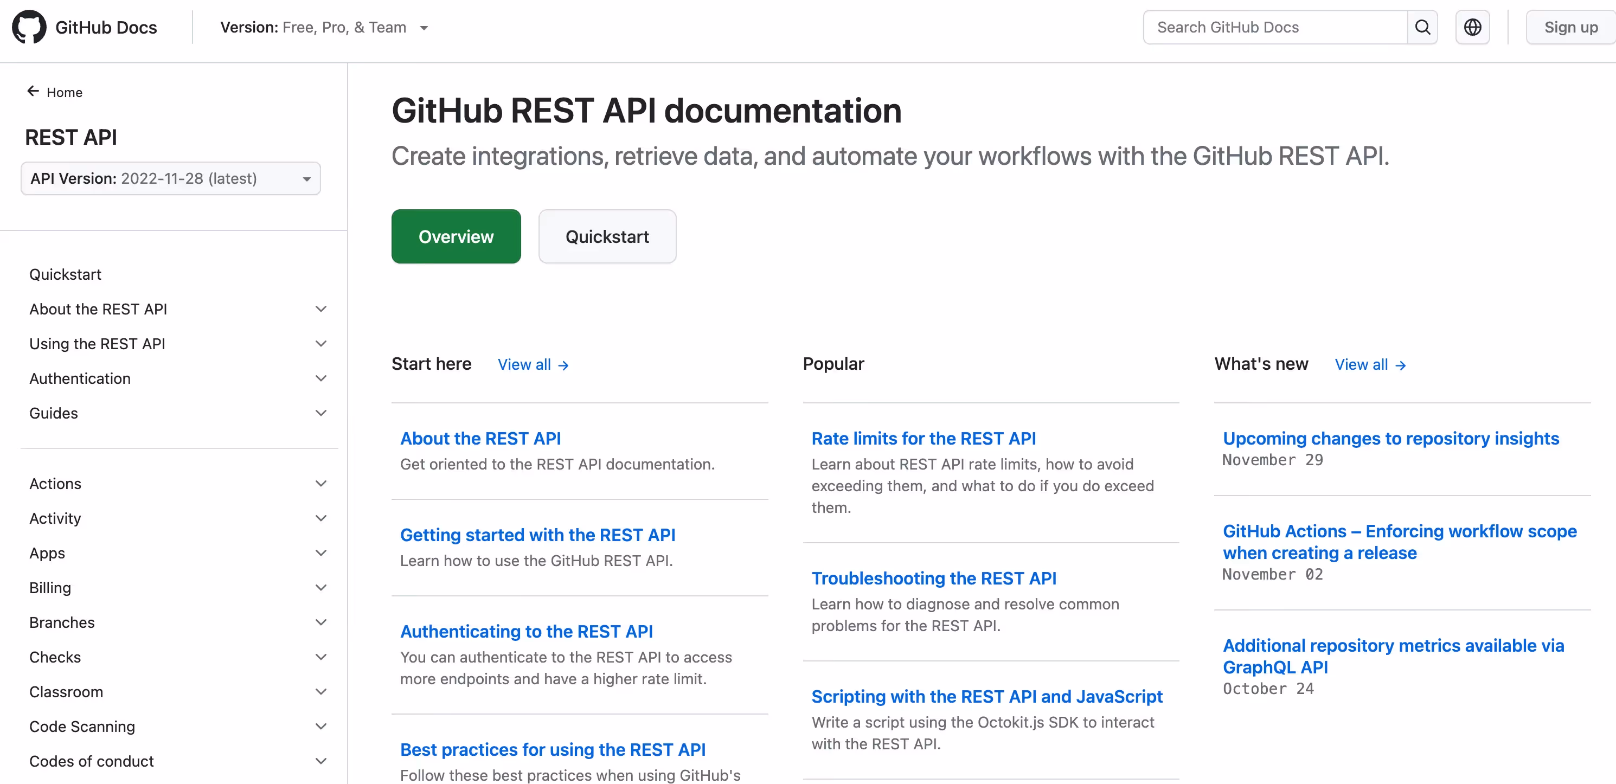Click View all next to What's new
1616x784 pixels.
click(1370, 364)
